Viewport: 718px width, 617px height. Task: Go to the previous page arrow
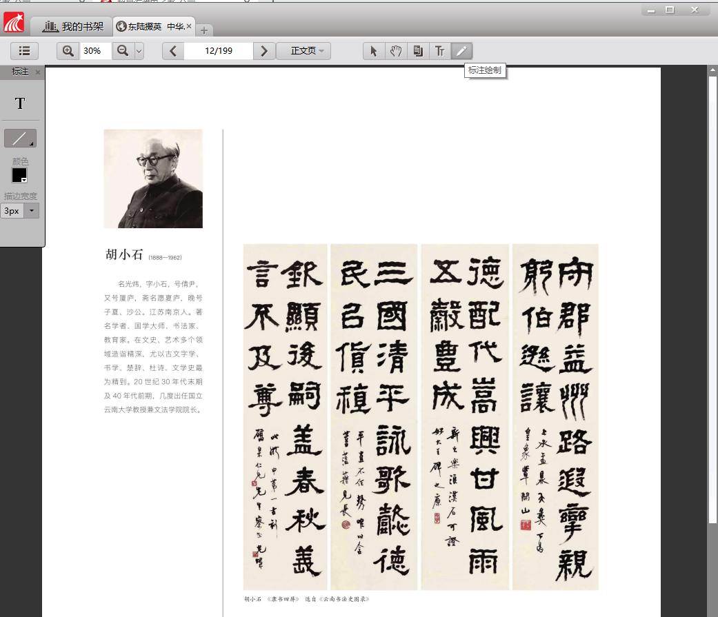[x=173, y=51]
